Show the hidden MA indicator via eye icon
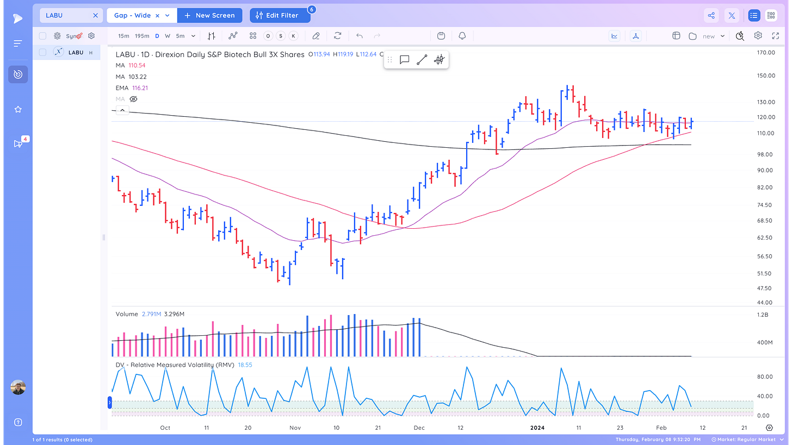The image size is (792, 445). (134, 99)
